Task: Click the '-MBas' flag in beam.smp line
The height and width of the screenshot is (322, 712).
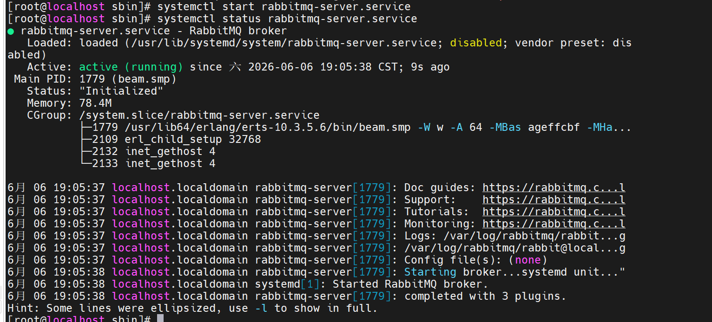Action: (505, 128)
